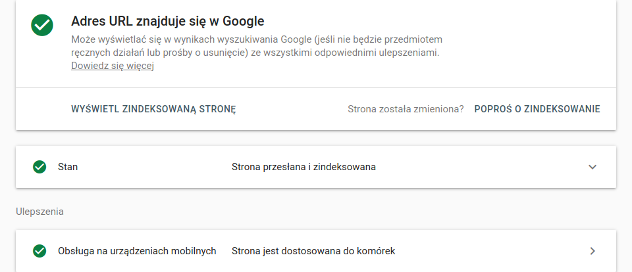This screenshot has height=272, width=632.
Task: Select the Stan label in the status row
Action: click(x=68, y=167)
